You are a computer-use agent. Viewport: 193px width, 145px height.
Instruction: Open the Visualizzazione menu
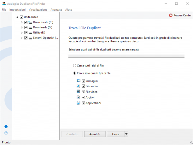pyautogui.click(x=38, y=9)
